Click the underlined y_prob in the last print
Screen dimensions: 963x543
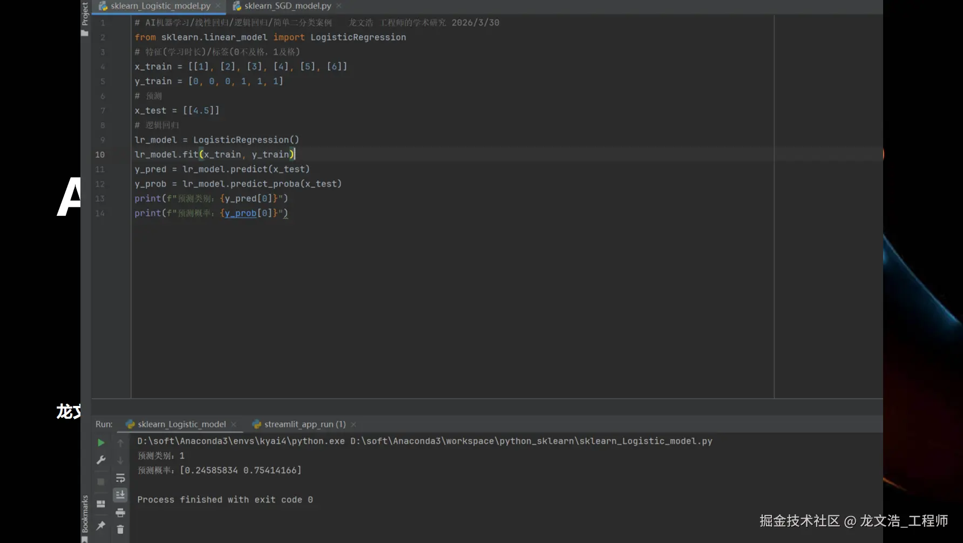(x=240, y=213)
